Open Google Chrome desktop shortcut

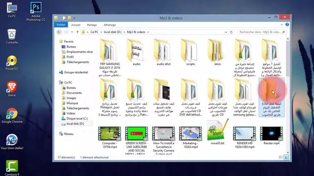point(12,115)
